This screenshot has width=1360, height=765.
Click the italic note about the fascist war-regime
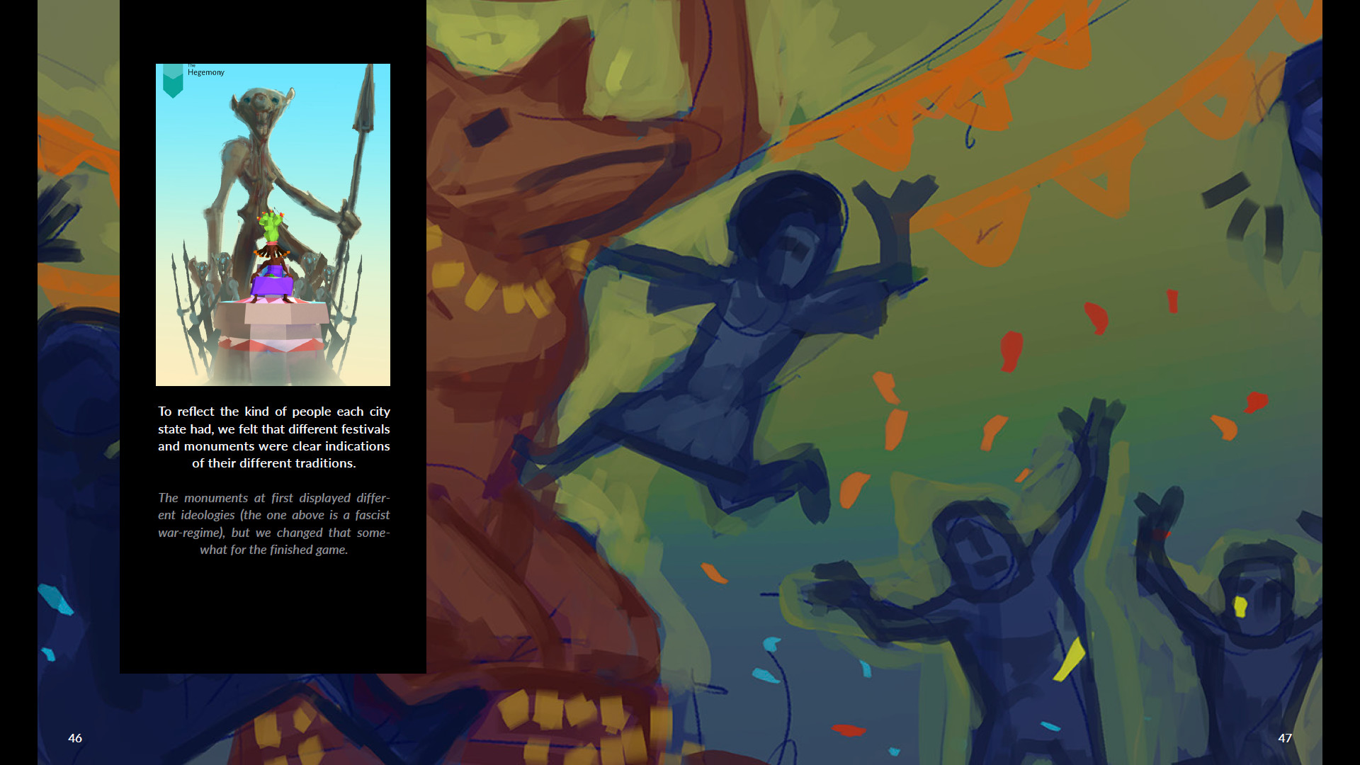coord(274,523)
